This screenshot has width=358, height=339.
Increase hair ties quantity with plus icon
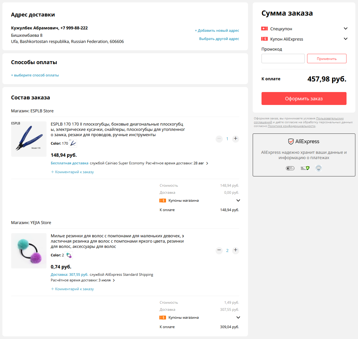click(x=235, y=251)
